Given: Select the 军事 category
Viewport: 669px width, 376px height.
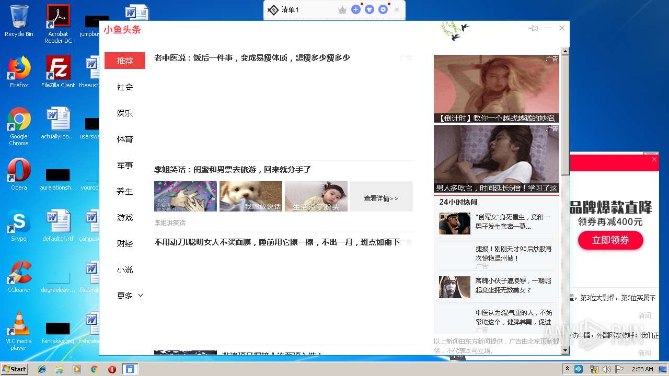Looking at the screenshot, I should (125, 165).
